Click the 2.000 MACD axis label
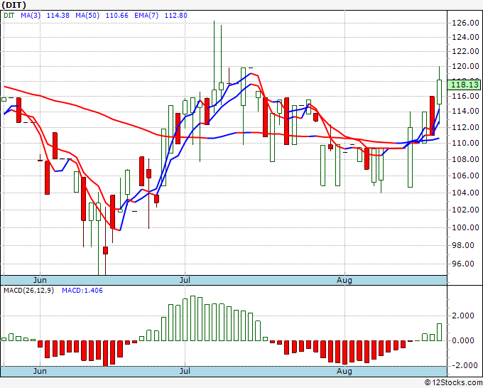The image size is (483, 388). point(462,316)
